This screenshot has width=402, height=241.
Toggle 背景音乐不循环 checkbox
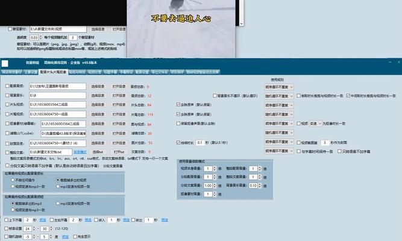215,96
